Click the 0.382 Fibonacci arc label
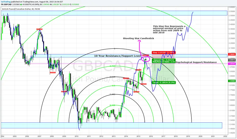The image size is (237, 139). tap(112, 94)
